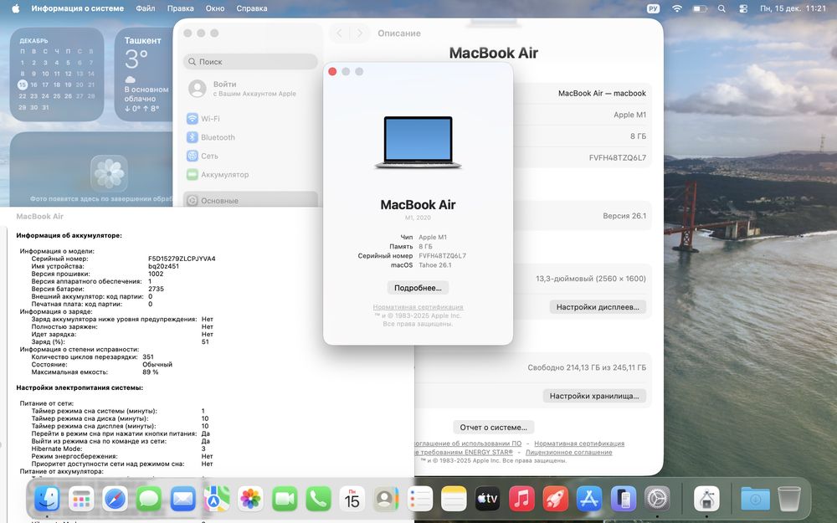Open Messages app in the Dock
This screenshot has width=837, height=523.
point(149,500)
